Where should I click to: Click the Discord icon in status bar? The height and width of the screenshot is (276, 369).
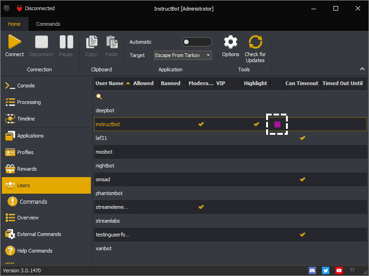click(x=312, y=270)
